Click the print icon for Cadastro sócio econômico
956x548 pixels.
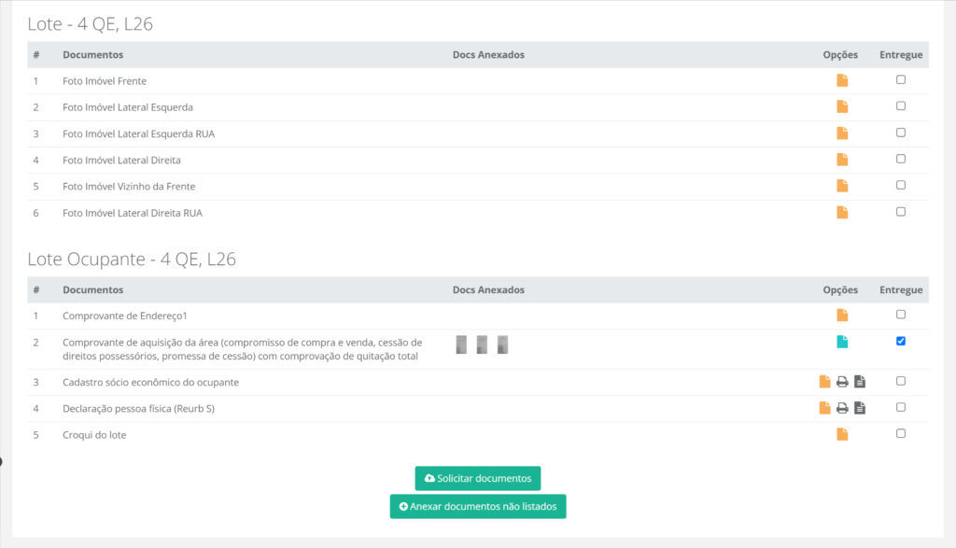coord(842,381)
